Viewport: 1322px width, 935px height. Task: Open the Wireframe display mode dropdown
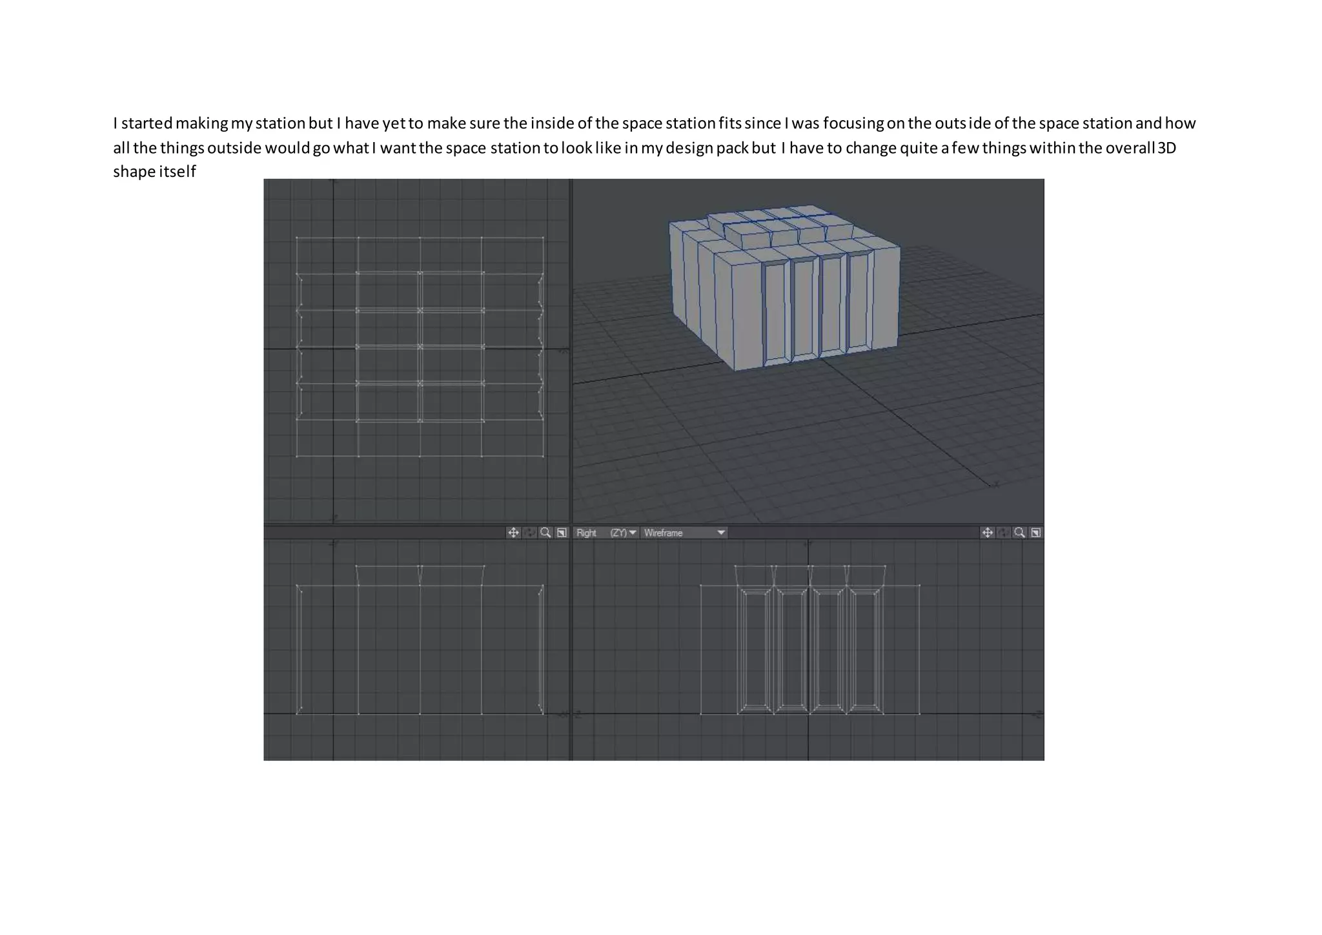tap(684, 533)
